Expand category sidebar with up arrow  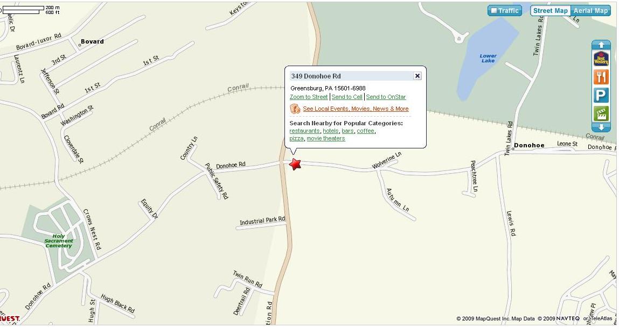601,45
